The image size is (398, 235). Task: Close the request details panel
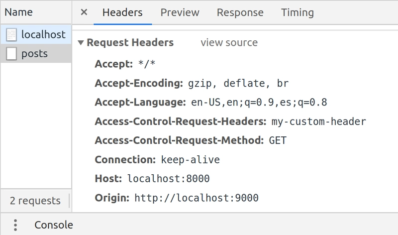84,12
